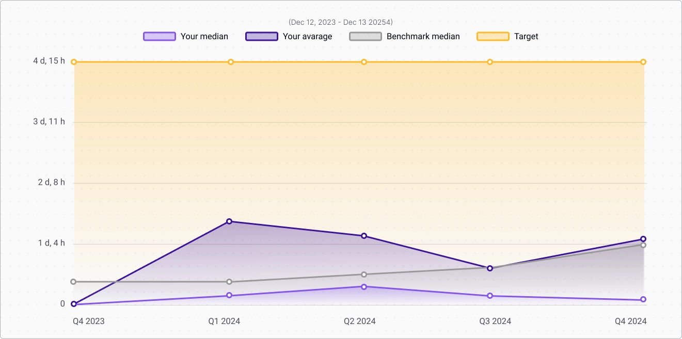The height and width of the screenshot is (339, 682).
Task: Click the Q3 2024 axis label
Action: point(495,321)
